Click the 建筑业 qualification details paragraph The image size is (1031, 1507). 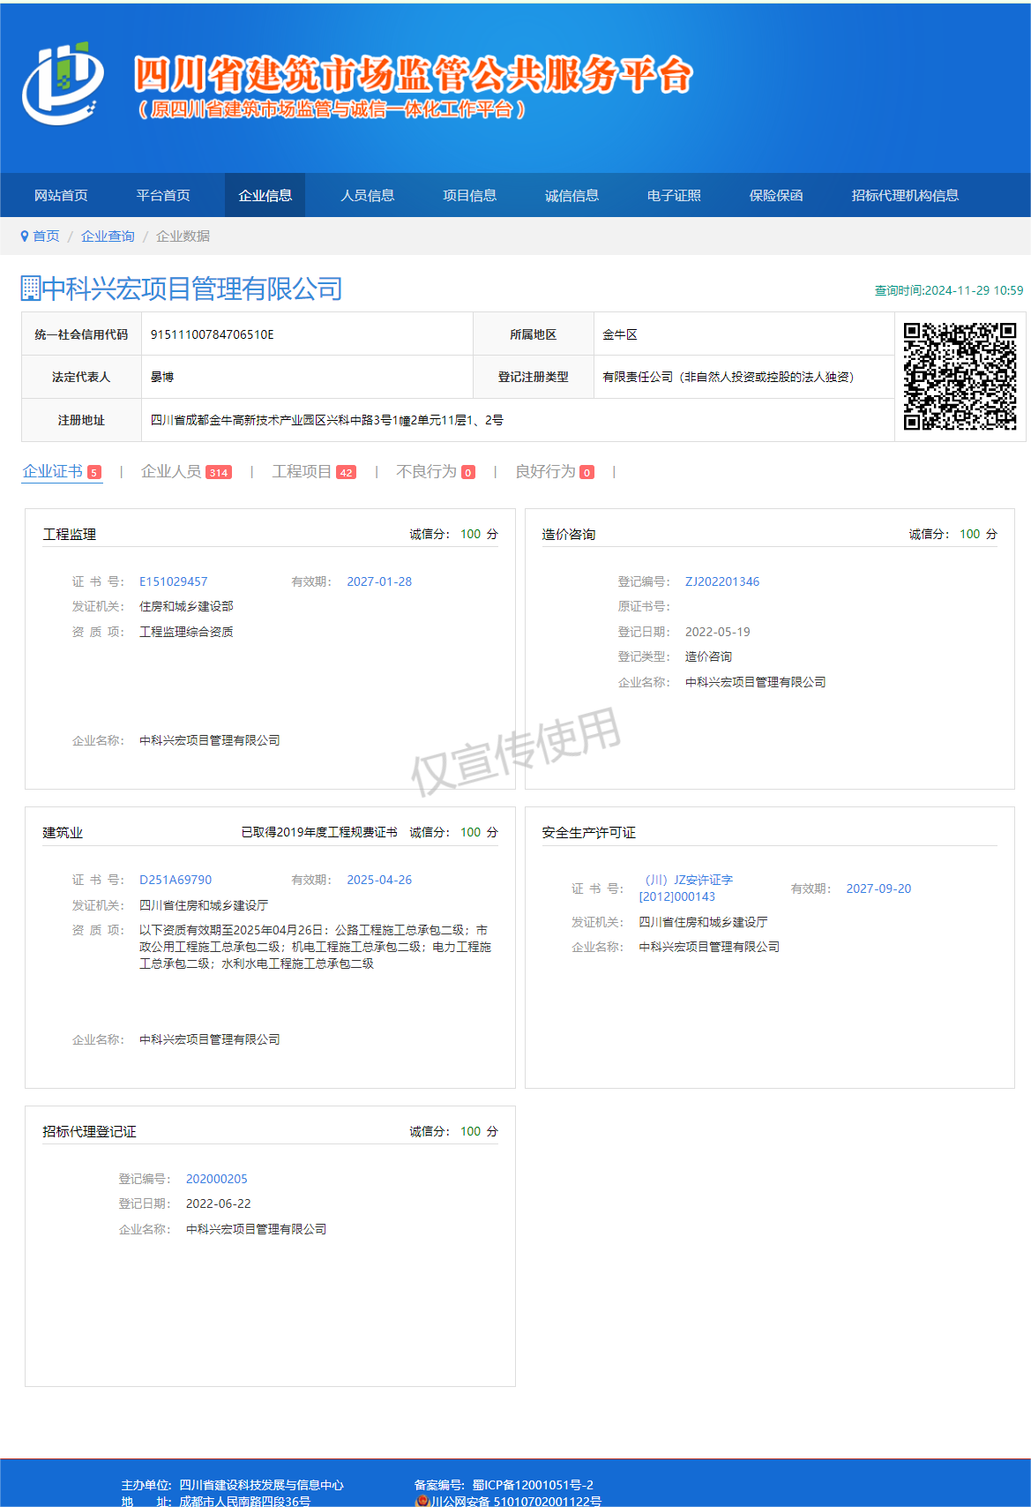coord(316,947)
